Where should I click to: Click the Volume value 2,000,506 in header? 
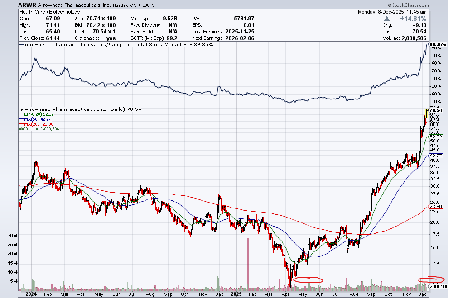(x=414, y=38)
